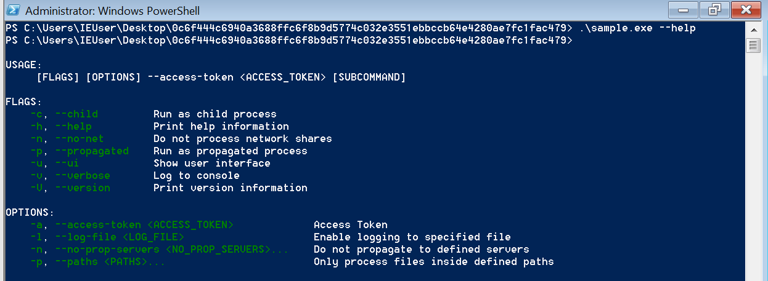The width and height of the screenshot is (768, 281).
Task: Click the vertical scrollbar thumb
Action: coord(753,45)
